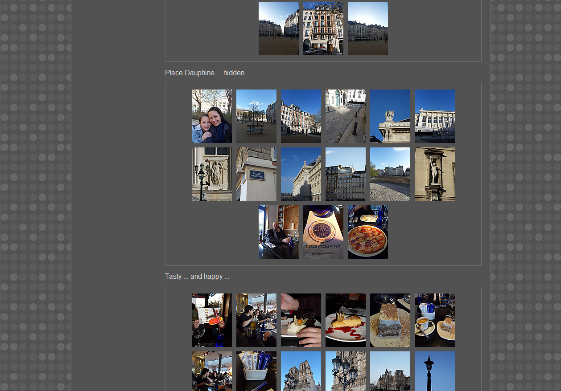The width and height of the screenshot is (561, 391).
Task: Click the cobblestone street with bollard photo
Action: 345,116
